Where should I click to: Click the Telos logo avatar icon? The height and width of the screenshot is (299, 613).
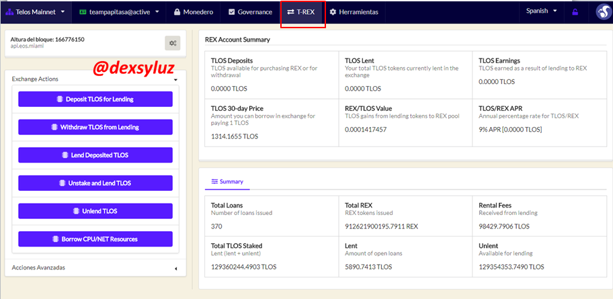[603, 12]
